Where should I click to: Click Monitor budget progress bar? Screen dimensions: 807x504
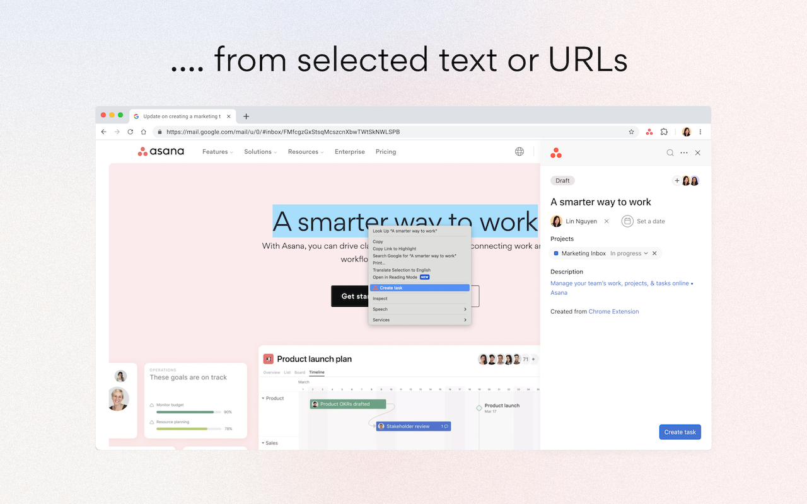189,412
